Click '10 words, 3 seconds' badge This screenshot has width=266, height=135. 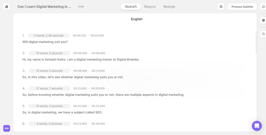pos(49,106)
